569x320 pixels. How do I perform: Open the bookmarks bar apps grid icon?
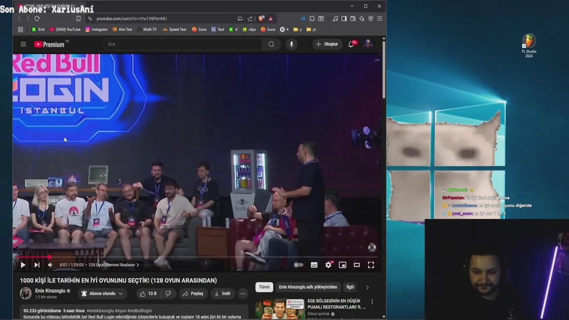[20, 29]
